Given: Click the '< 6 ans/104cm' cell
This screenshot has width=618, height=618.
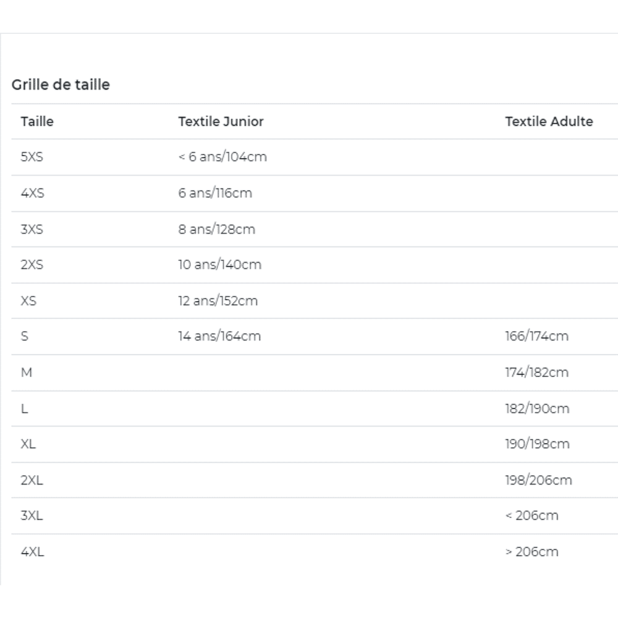Looking at the screenshot, I should [222, 157].
